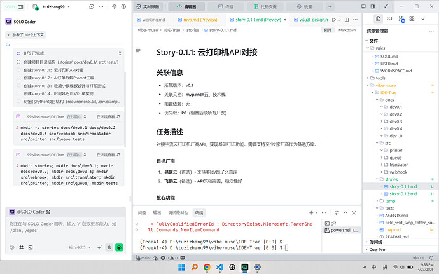Collapse the task list 0/6 panel

coord(120,53)
